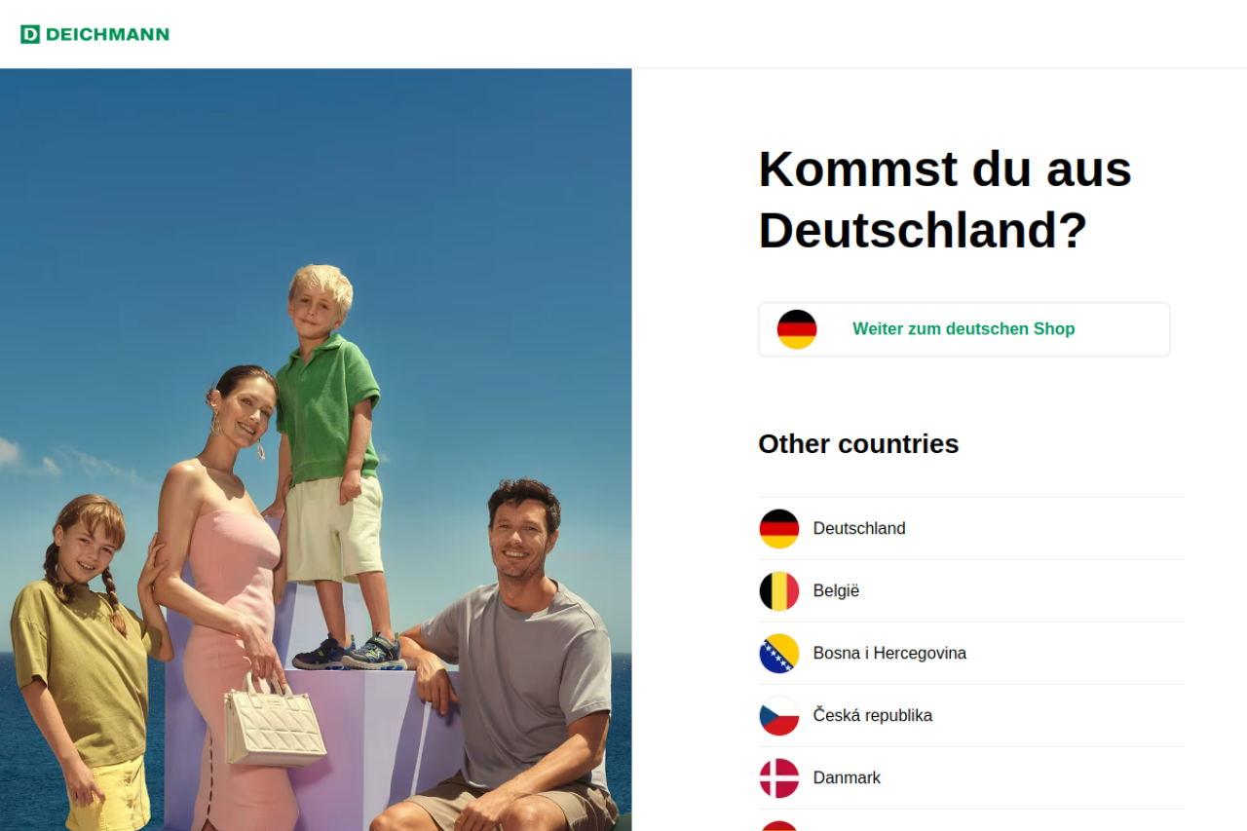Select the Bosna i Hercegovina flag icon
The image size is (1247, 831).
pyautogui.click(x=779, y=654)
